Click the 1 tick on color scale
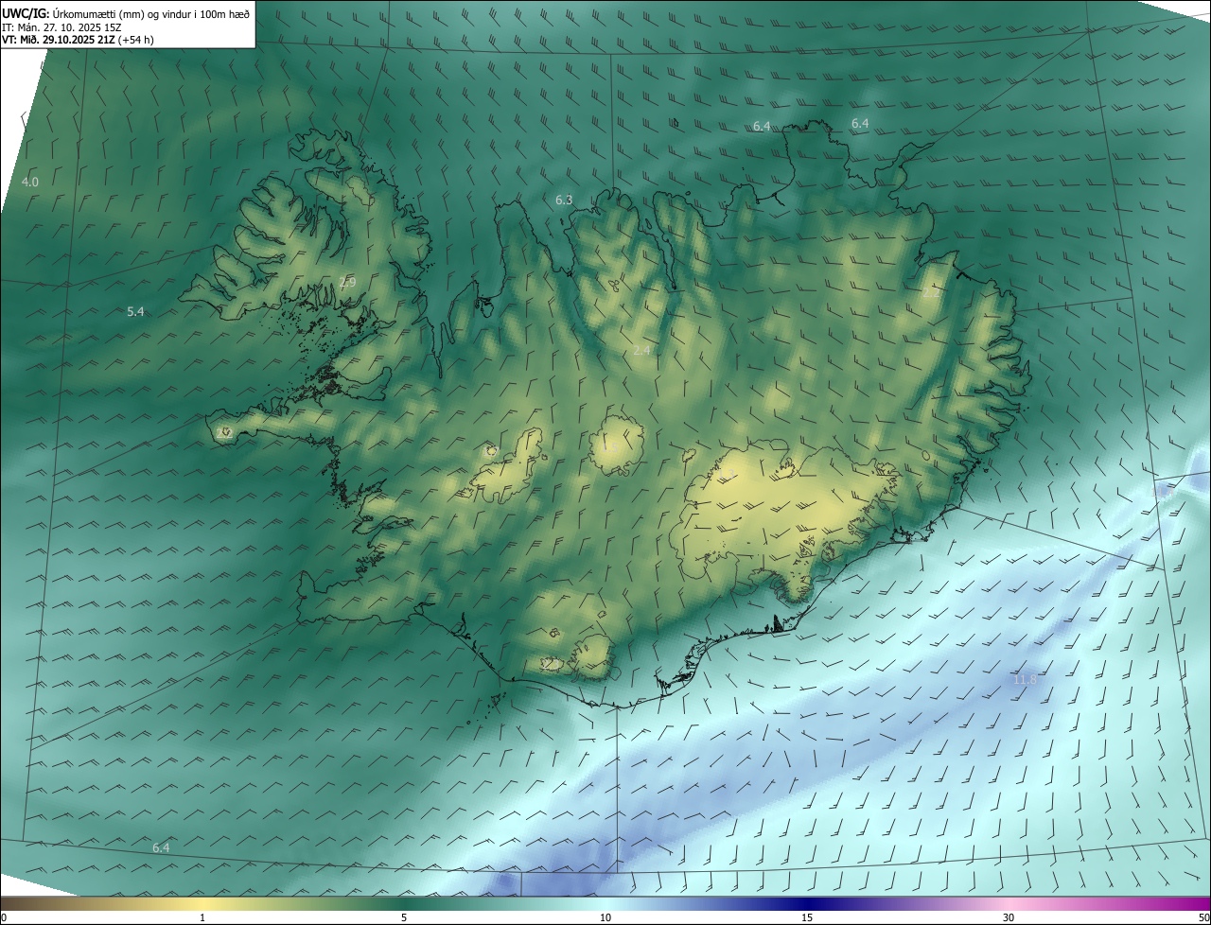This screenshot has width=1211, height=925. [x=202, y=917]
